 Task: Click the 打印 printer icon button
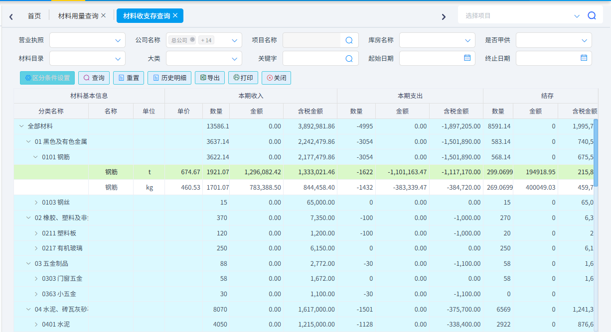click(x=243, y=78)
